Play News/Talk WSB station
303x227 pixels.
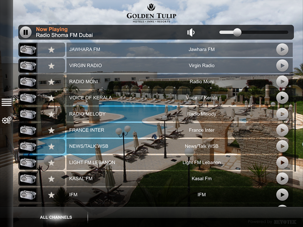[x=282, y=146]
